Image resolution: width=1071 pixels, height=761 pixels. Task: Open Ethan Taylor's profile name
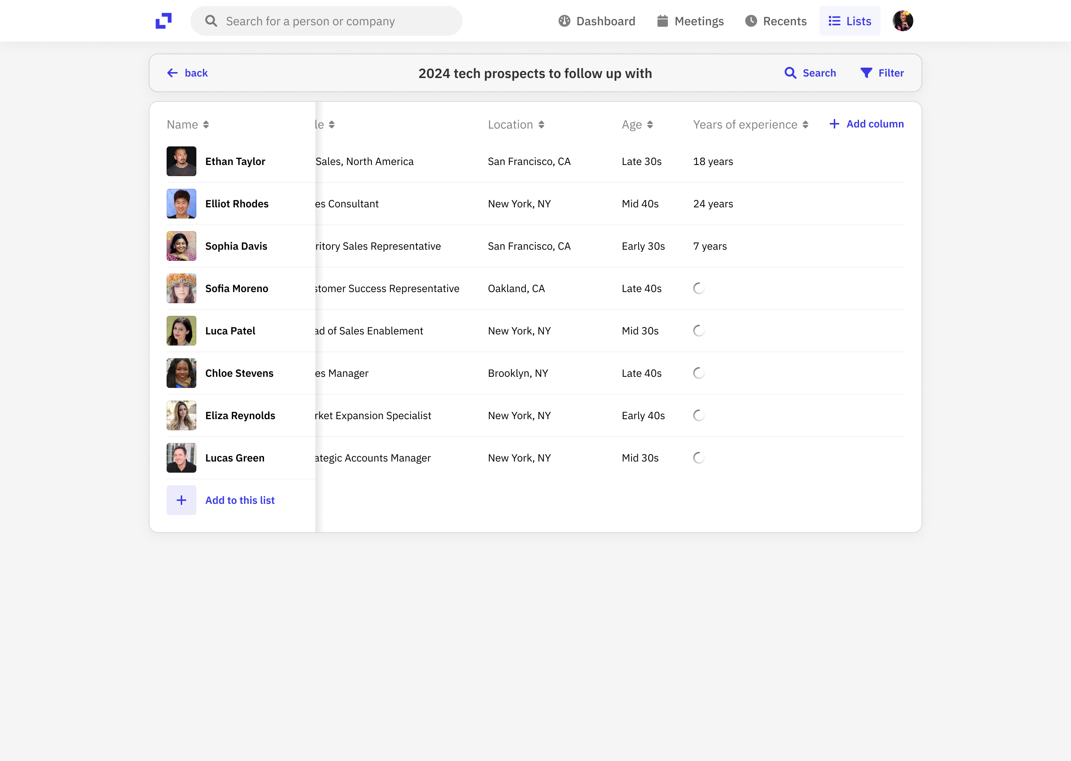click(235, 161)
